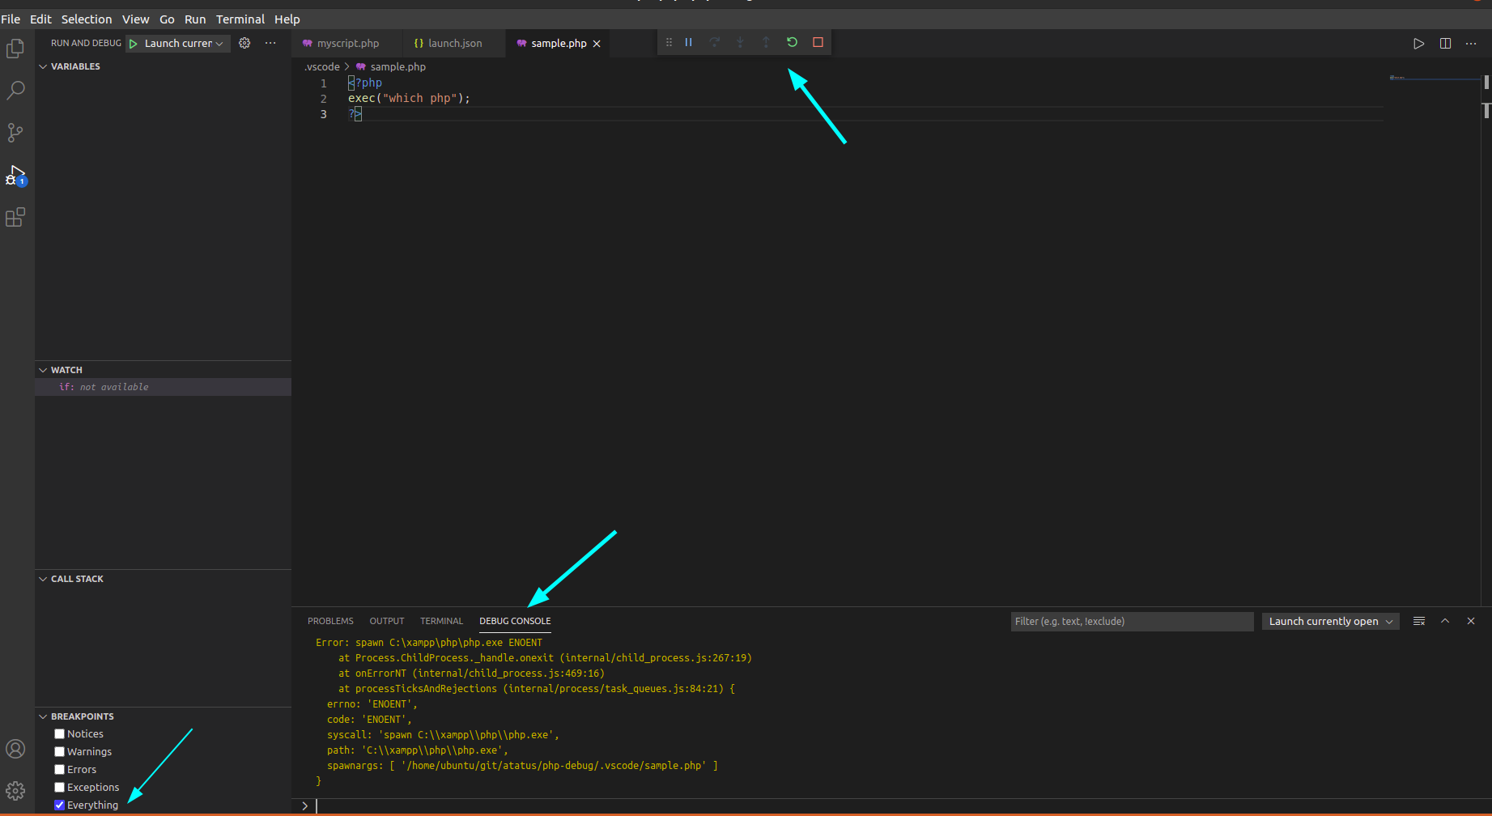Screen dimensions: 1492x816
Task: Switch to the Output panel tab
Action: [387, 621]
